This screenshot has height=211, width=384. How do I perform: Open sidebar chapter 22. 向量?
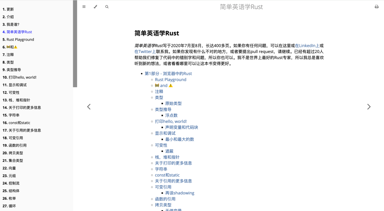coord(9,168)
